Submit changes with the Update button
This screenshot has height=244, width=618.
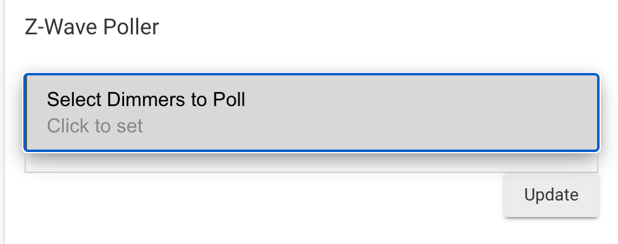click(x=551, y=195)
